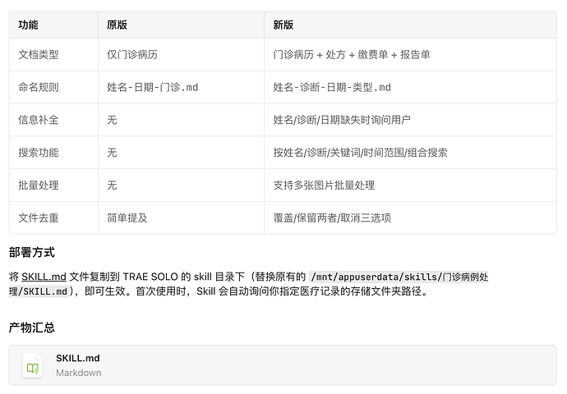Viewport: 567px width, 394px height.
Task: Click 无 in the 批量处理 row
Action: point(112,186)
